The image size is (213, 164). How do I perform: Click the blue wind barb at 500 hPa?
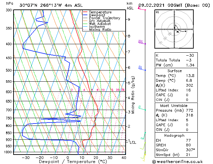(142, 68)
